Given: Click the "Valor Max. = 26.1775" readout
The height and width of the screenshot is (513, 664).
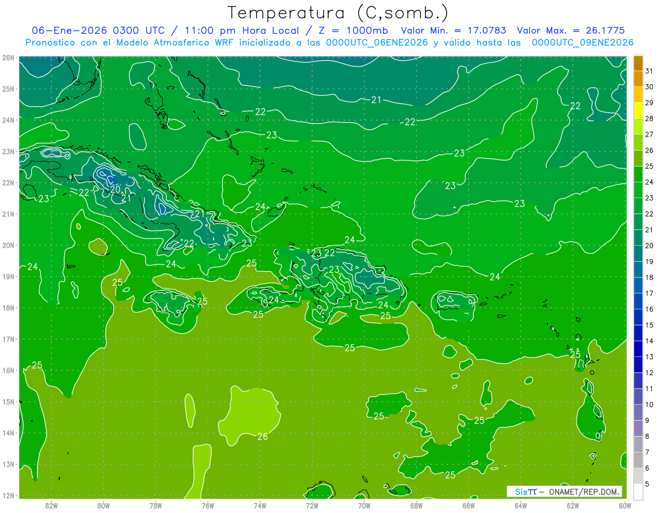Looking at the screenshot, I should point(570,30).
